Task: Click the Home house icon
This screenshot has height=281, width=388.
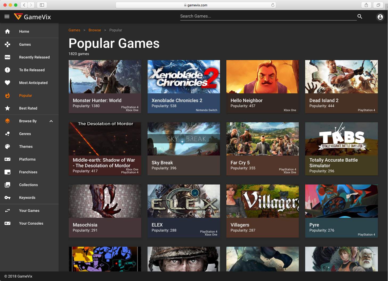Action: (7, 31)
